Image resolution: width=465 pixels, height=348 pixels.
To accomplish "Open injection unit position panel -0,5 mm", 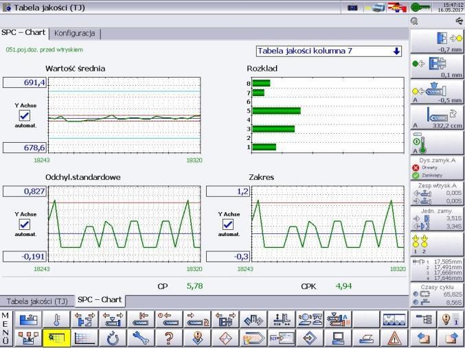I will click(437, 91).
